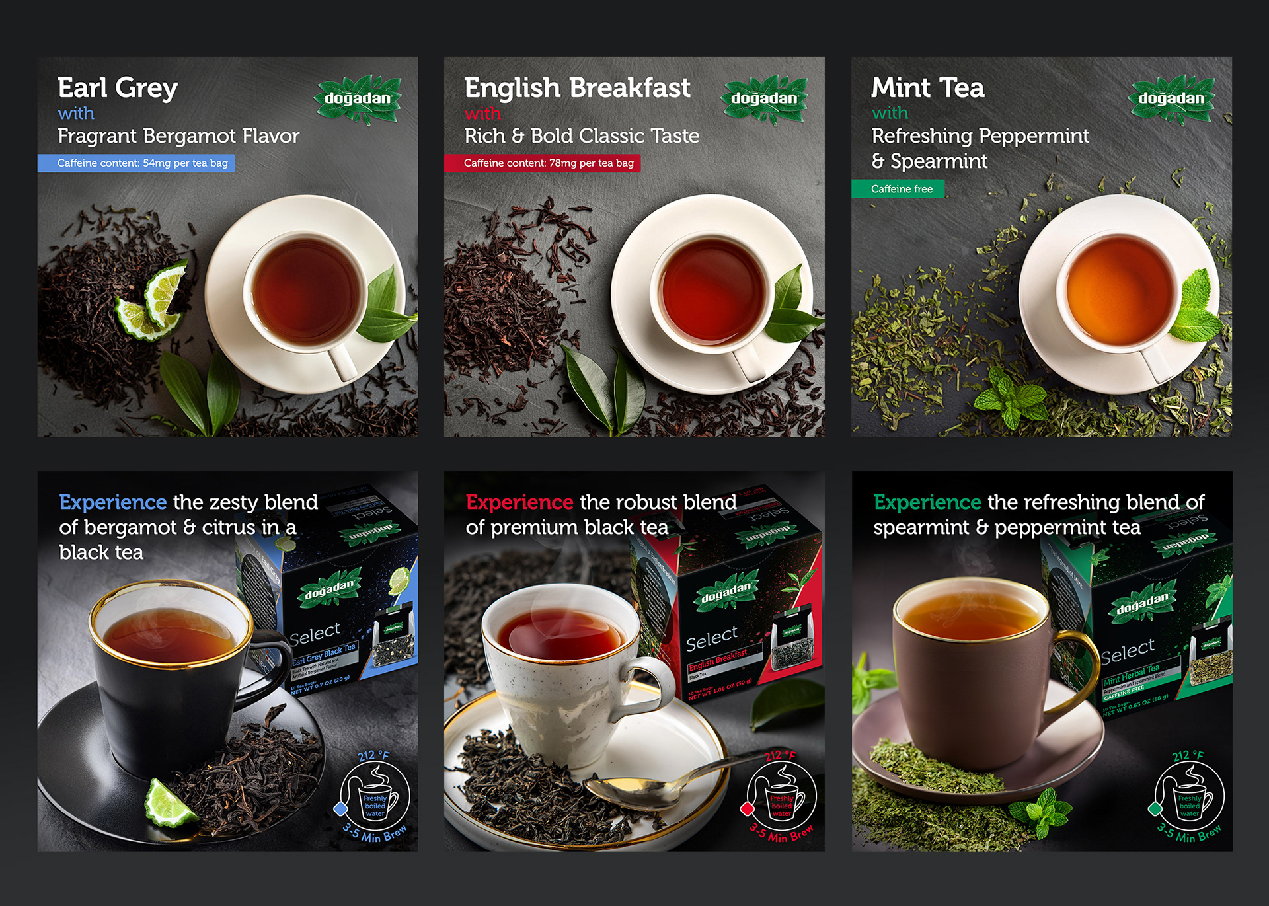Click the red Experience word on robust blend card
Viewport: 1269px width, 906px height.
coord(519,502)
